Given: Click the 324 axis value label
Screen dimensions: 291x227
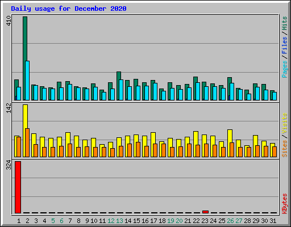Looking at the screenshot, I should coord(9,165).
